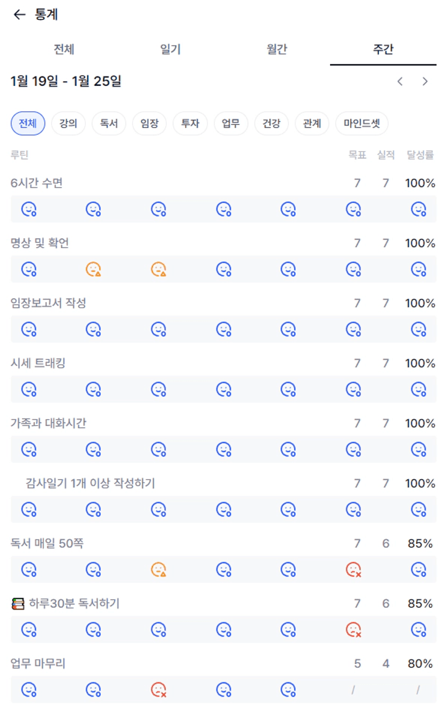Filter routines by 건강 chip

[x=271, y=123]
